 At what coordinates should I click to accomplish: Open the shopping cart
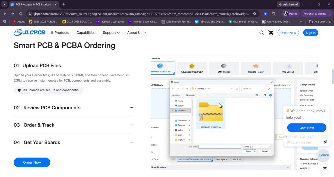(x=271, y=33)
